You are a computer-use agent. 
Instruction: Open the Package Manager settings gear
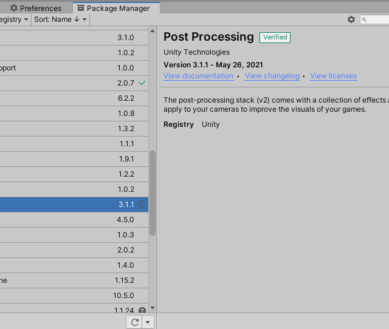click(x=351, y=19)
